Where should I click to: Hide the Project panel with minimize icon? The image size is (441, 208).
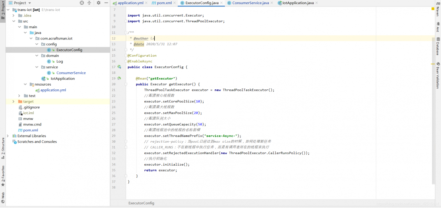click(105, 3)
